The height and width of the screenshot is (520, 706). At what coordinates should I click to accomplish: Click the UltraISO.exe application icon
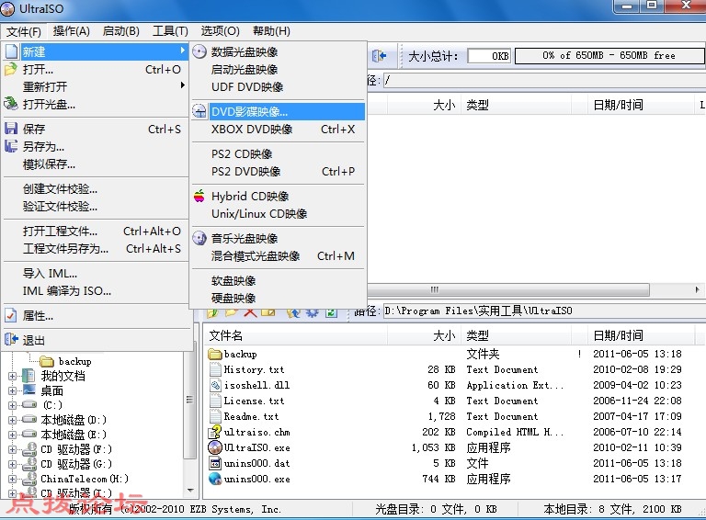tap(215, 447)
